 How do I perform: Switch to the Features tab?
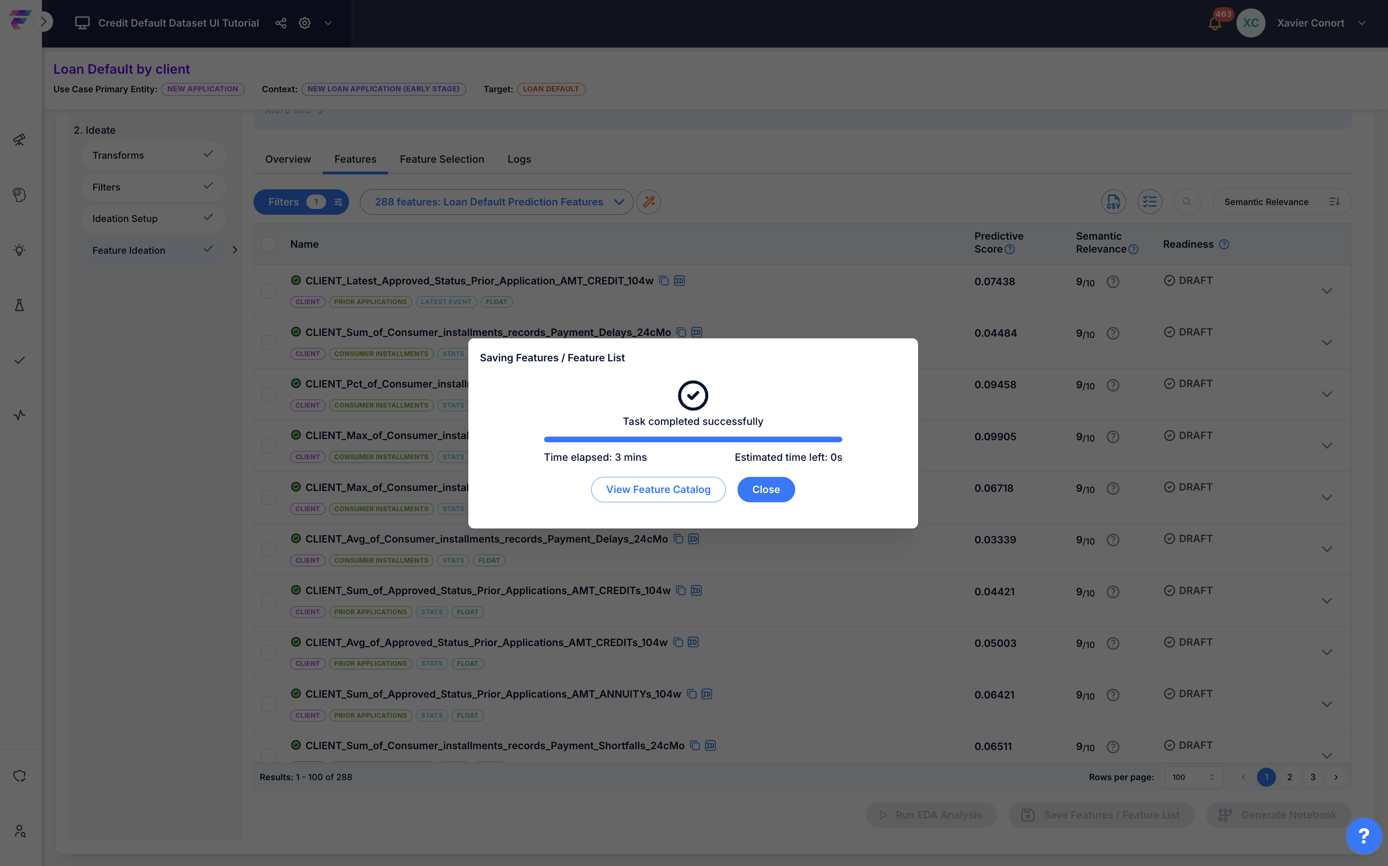(x=355, y=159)
